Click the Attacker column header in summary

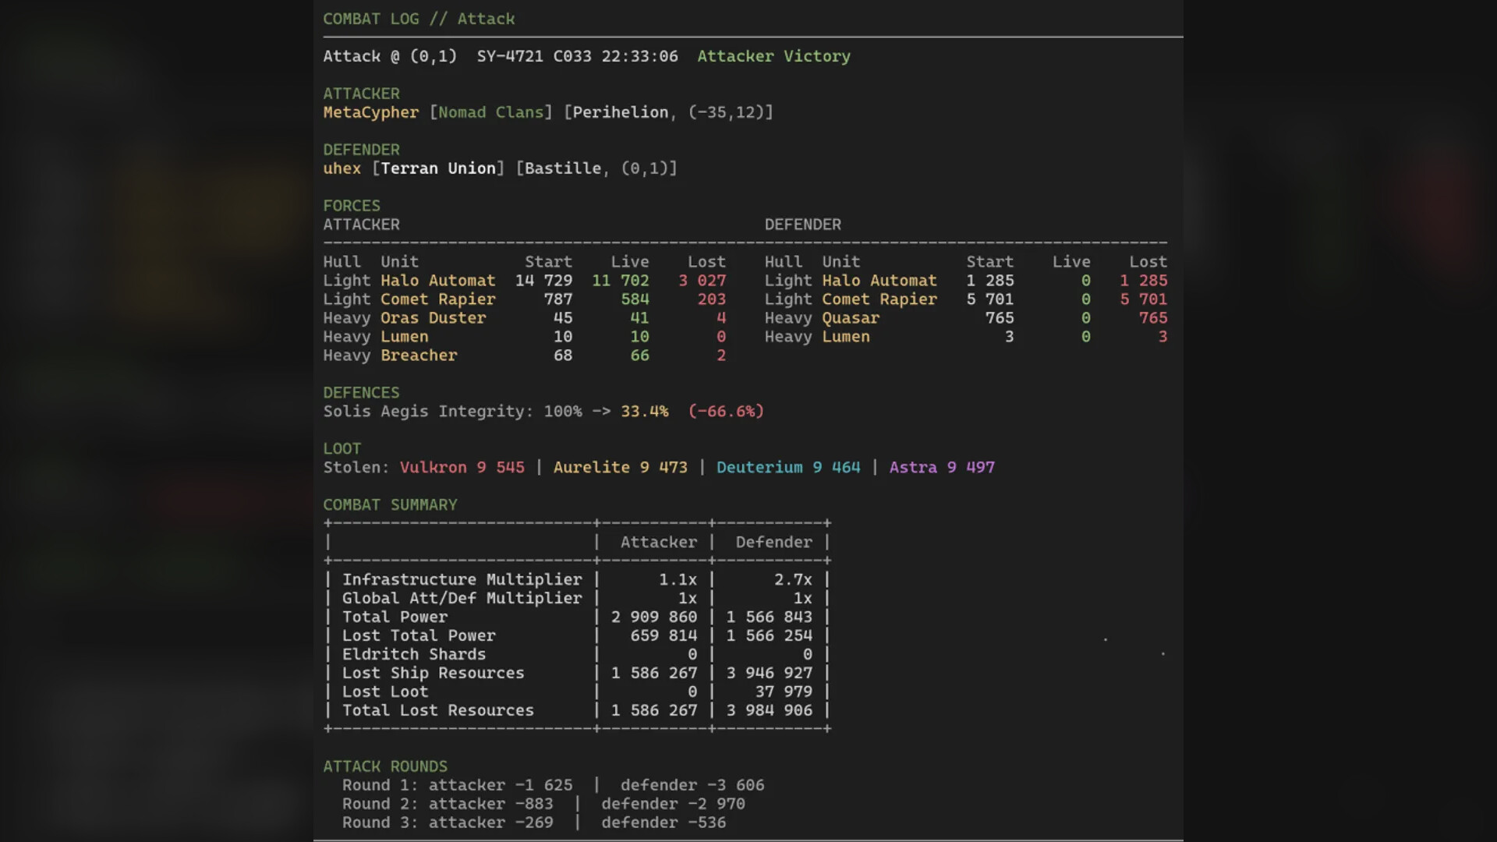coord(659,543)
